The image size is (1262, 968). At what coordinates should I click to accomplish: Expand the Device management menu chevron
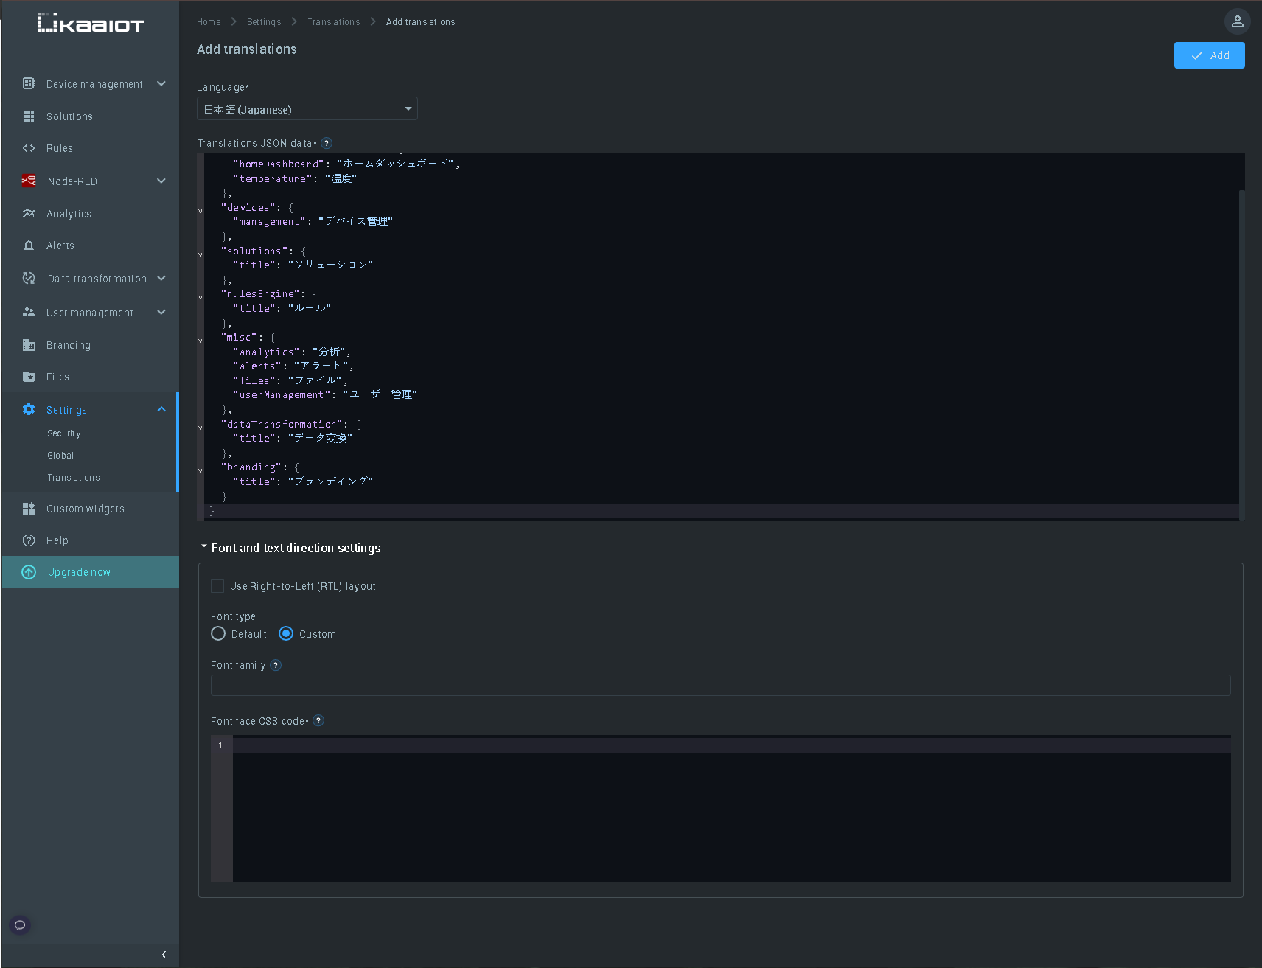[161, 83]
